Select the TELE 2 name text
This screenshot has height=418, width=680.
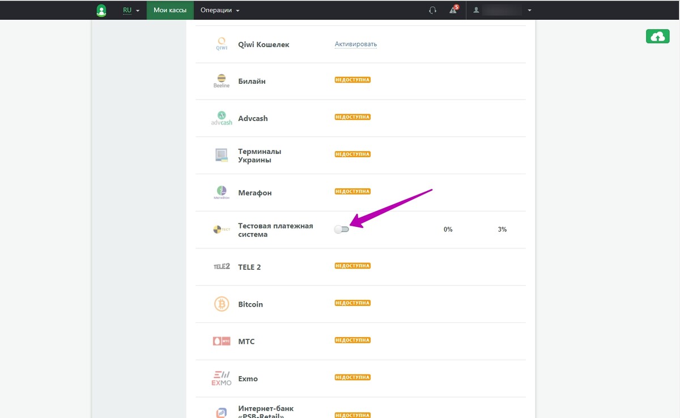coord(249,267)
